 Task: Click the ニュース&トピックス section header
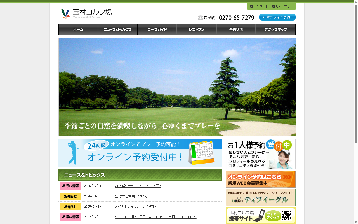[x=140, y=175]
